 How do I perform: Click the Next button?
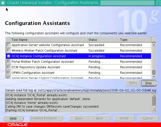[x=100, y=118]
